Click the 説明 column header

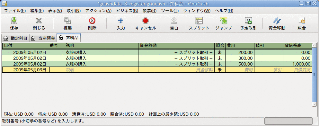(101, 46)
